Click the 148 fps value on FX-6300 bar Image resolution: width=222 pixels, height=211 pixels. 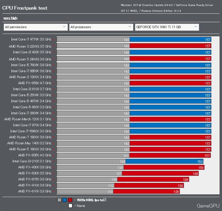[x=195, y=174]
